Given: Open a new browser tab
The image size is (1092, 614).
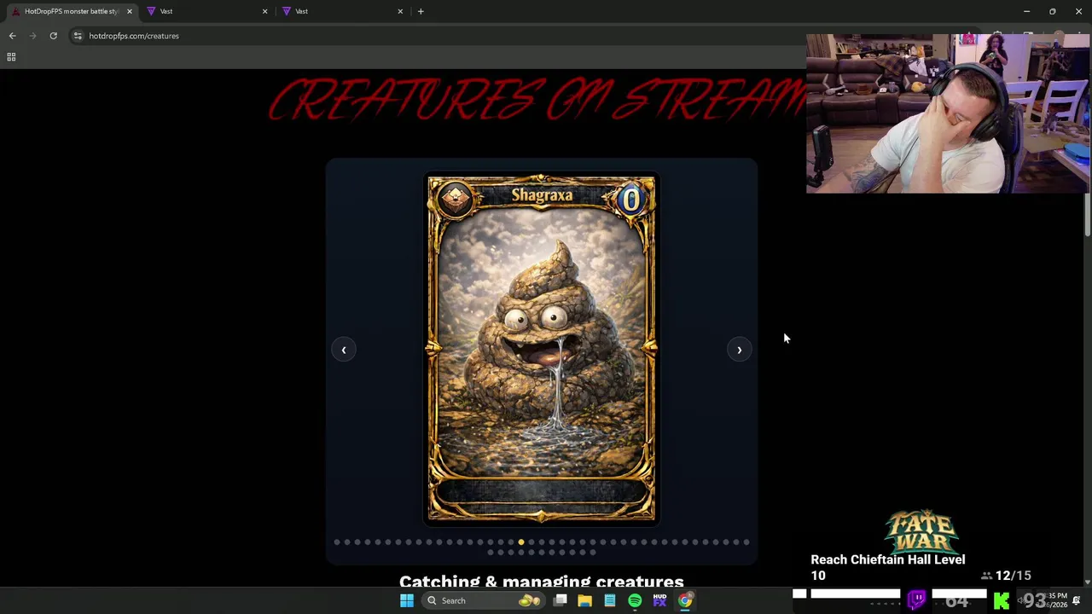Looking at the screenshot, I should click(x=421, y=11).
